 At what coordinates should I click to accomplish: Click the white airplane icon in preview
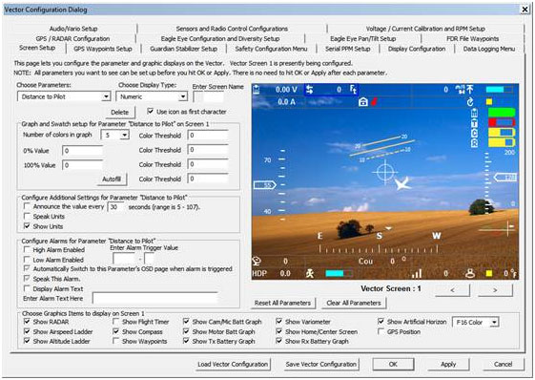coord(402,183)
